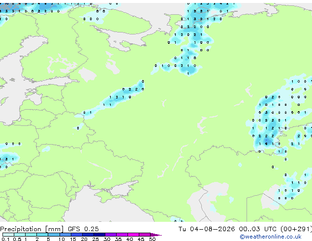Click the '(00+291)' forecast hour text
This screenshot has height=241, width=312.
[296, 229]
